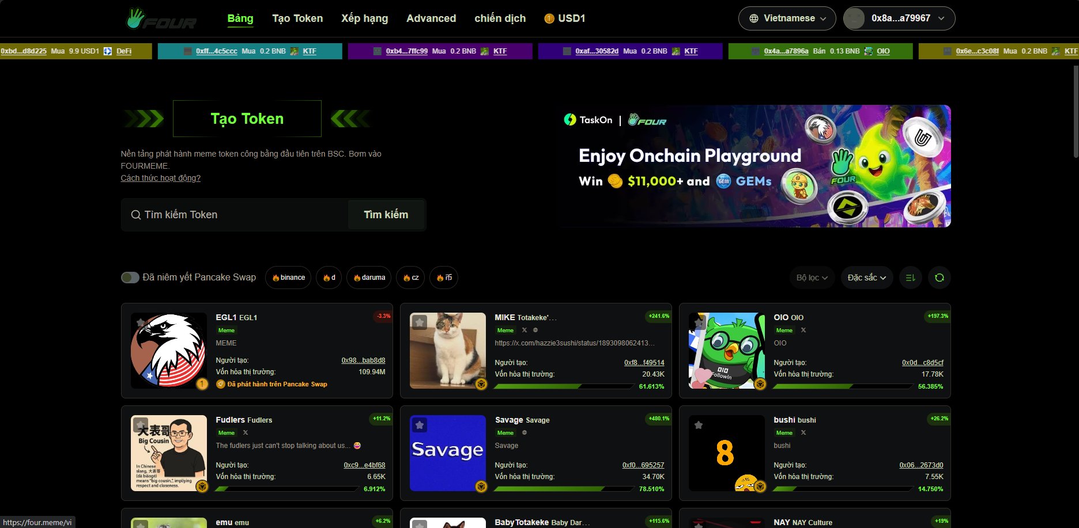The width and height of the screenshot is (1079, 528).
Task: Click the Tìm kiếm search button
Action: (386, 215)
